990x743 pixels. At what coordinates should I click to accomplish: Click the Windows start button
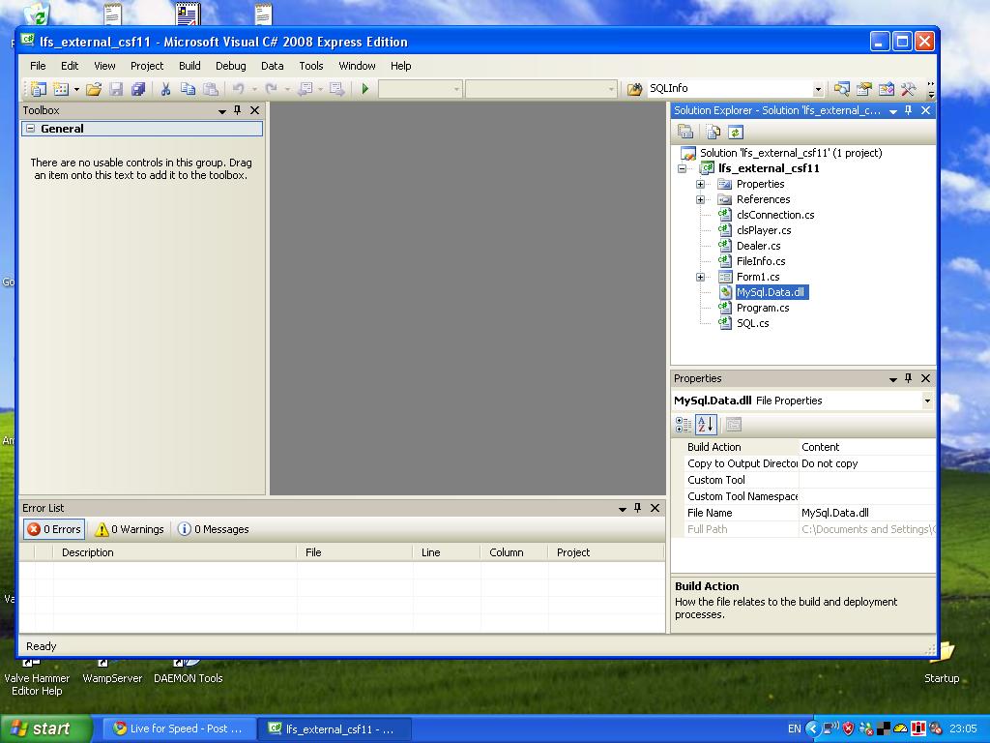coord(44,729)
